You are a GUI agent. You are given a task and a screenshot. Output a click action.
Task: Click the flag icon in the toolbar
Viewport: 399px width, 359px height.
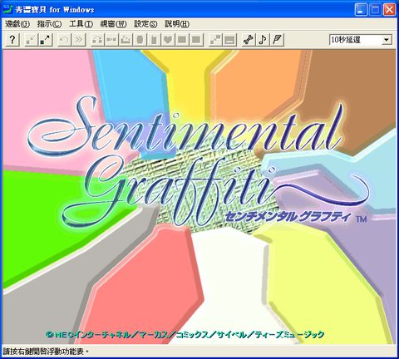click(277, 40)
